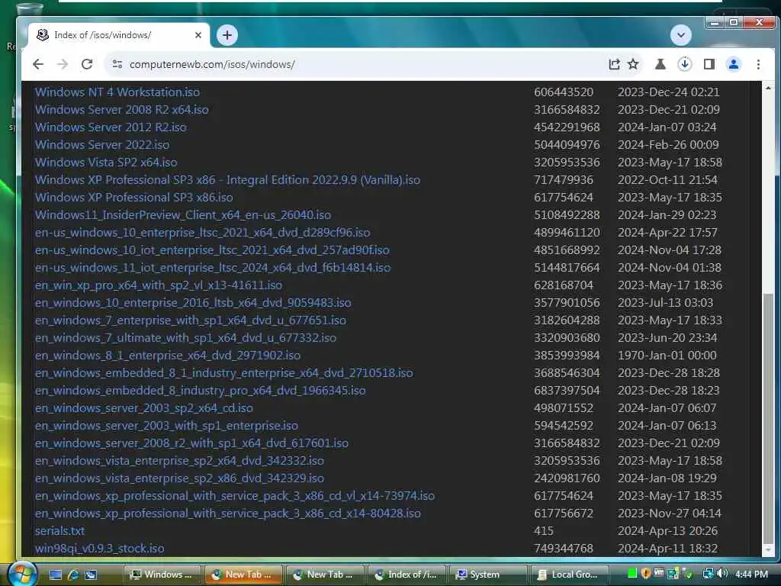This screenshot has width=781, height=586.
Task: Switch to 'Local Gro...' taskbar window
Action: [570, 575]
